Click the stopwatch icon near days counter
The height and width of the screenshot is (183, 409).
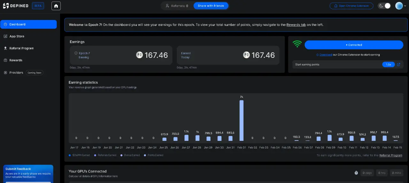pos(356,173)
